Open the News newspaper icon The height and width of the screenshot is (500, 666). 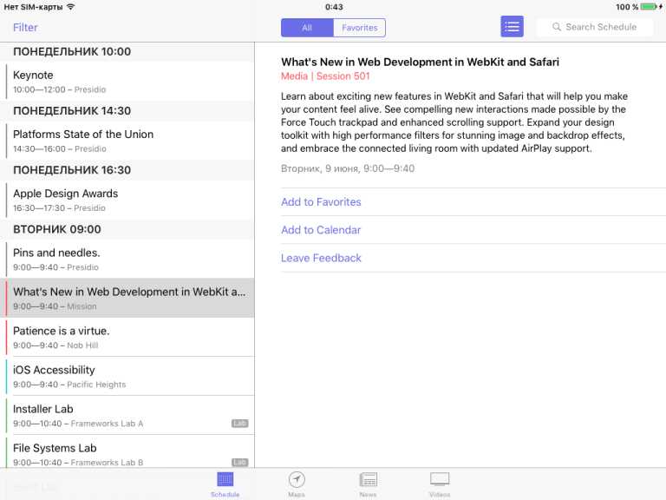(368, 479)
